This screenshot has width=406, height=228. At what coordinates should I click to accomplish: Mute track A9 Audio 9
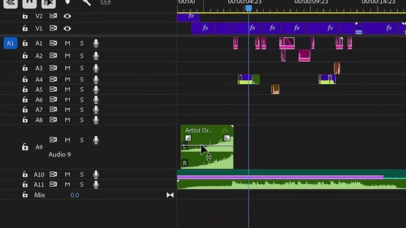[x=67, y=140]
